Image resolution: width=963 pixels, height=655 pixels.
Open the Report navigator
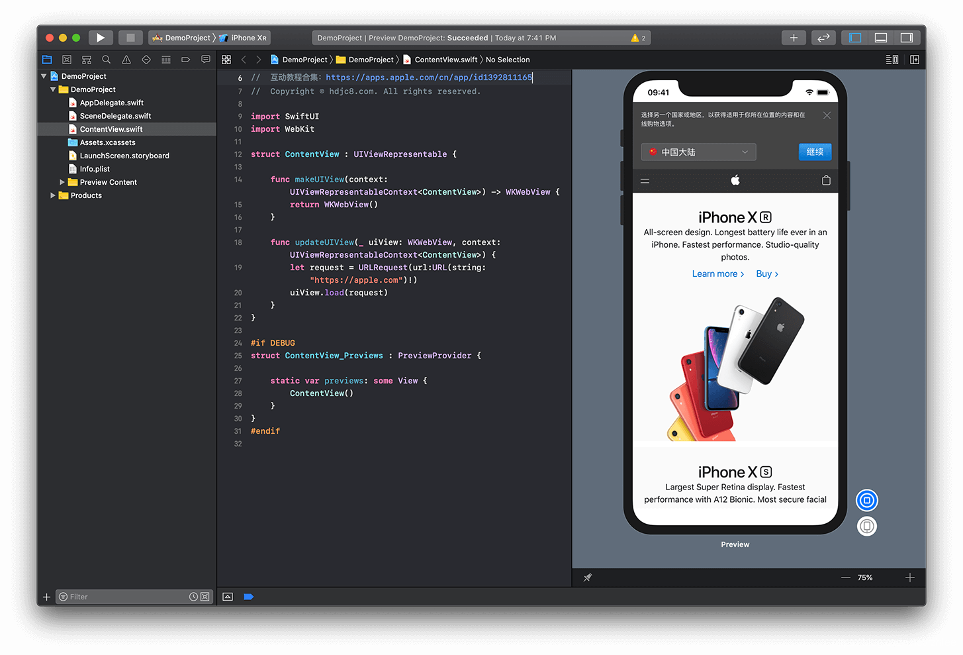pos(206,60)
